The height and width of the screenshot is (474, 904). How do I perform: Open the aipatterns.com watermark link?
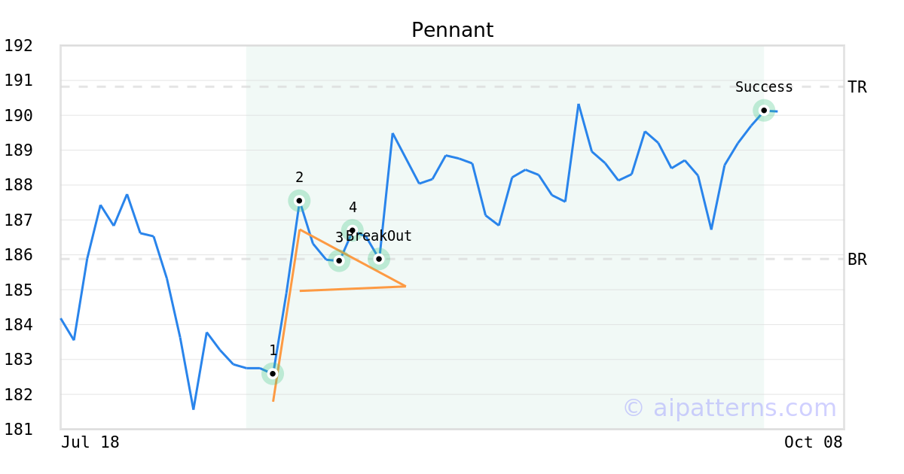[x=729, y=408]
